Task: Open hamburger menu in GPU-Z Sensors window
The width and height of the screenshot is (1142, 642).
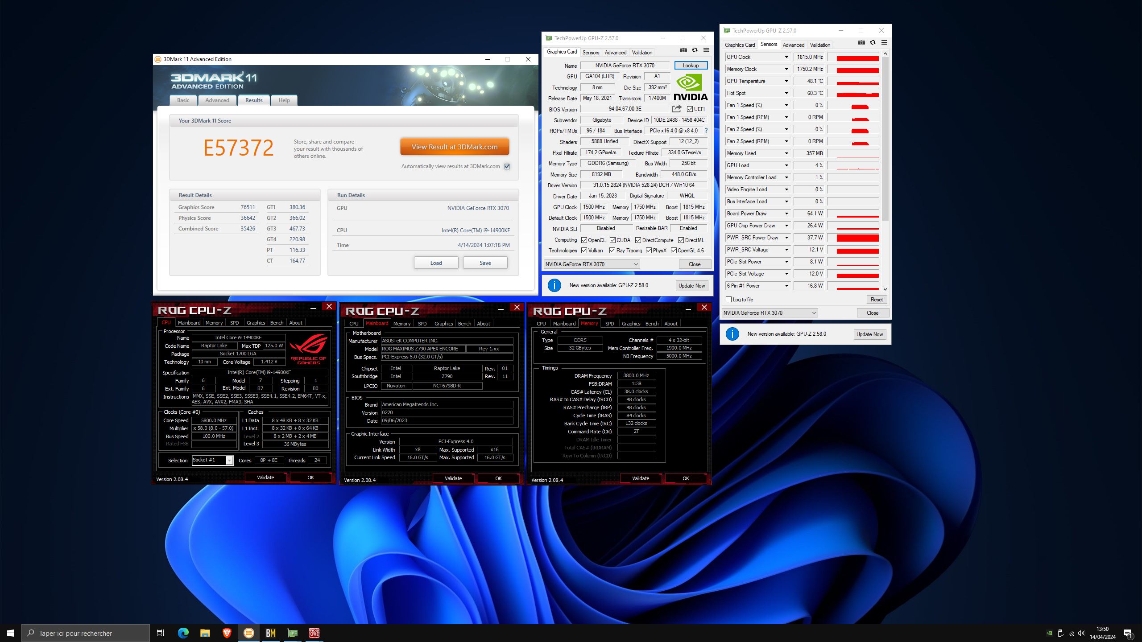Action: tap(884, 42)
